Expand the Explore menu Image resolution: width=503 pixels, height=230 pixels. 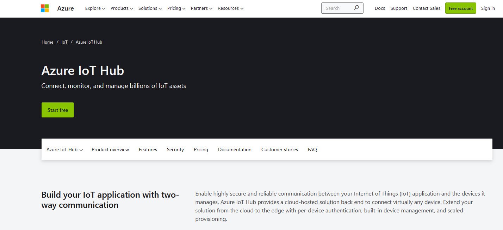pos(95,8)
